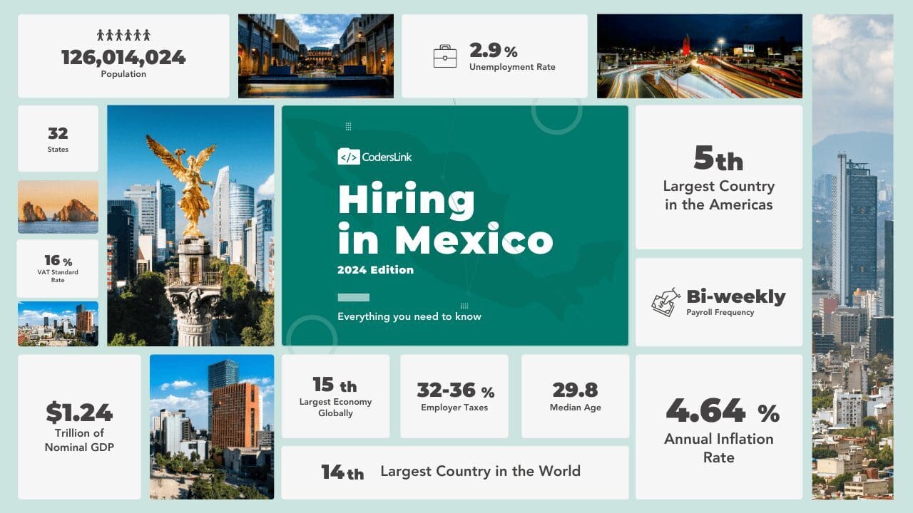913x513 pixels.
Task: Click the Everything you need to know tagline
Action: coord(409,316)
